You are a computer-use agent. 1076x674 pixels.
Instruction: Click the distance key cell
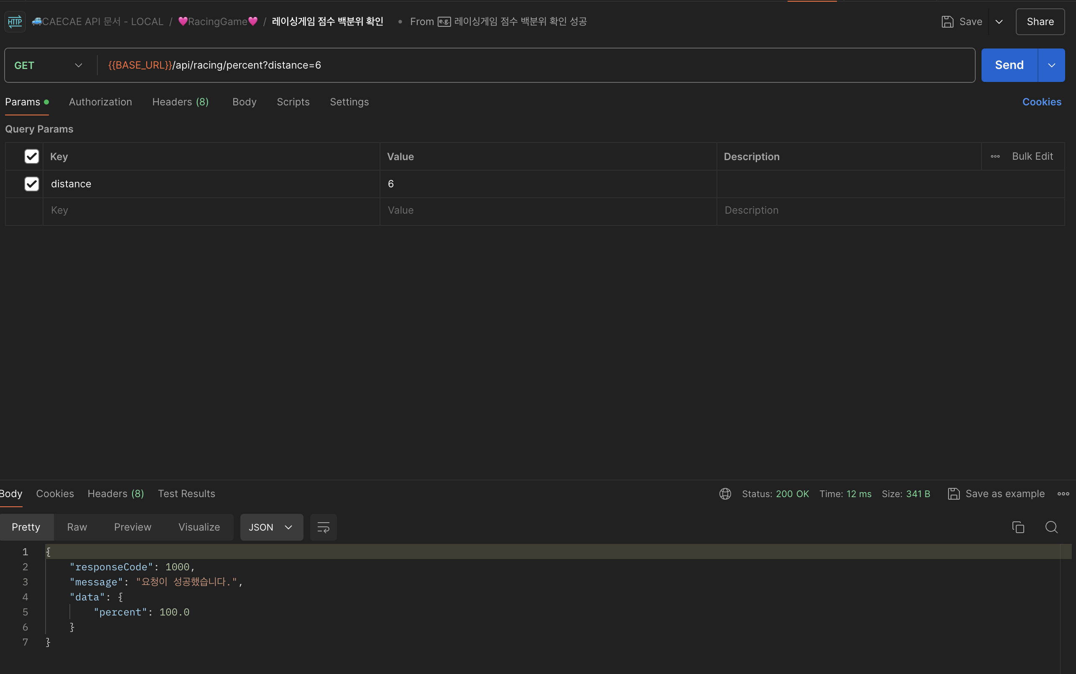211,184
